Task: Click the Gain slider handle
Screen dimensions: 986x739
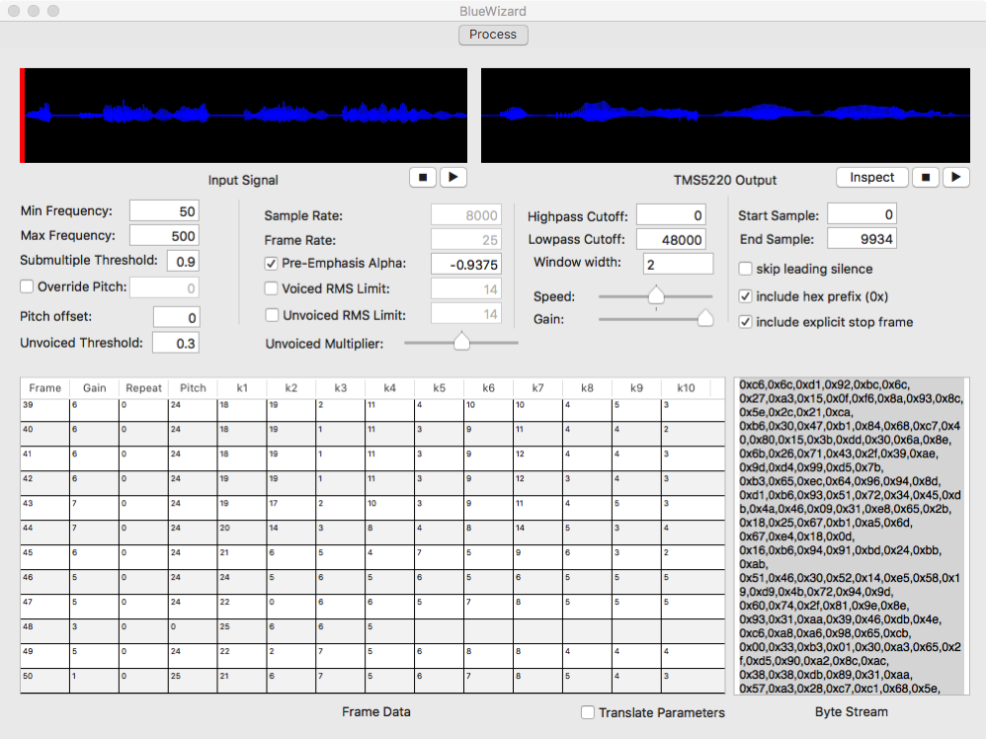Action: [x=705, y=318]
